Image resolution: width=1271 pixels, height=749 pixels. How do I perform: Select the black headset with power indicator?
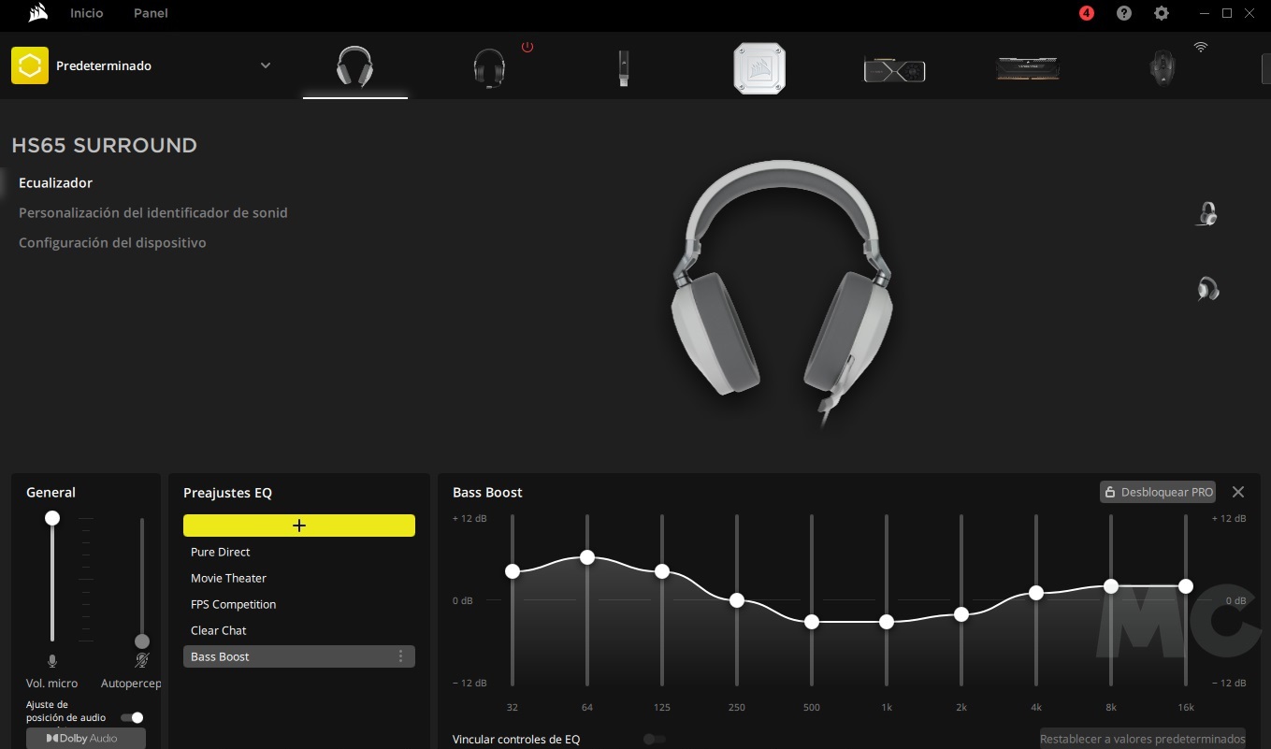click(x=489, y=67)
